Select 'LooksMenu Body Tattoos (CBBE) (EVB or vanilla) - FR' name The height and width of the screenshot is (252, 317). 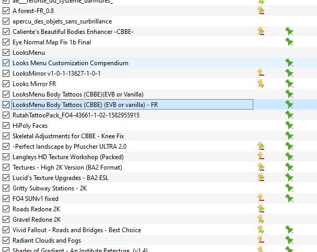(x=85, y=105)
